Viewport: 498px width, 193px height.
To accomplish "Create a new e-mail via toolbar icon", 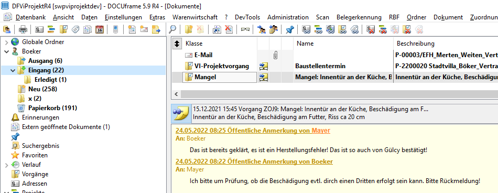I will pos(144,30).
